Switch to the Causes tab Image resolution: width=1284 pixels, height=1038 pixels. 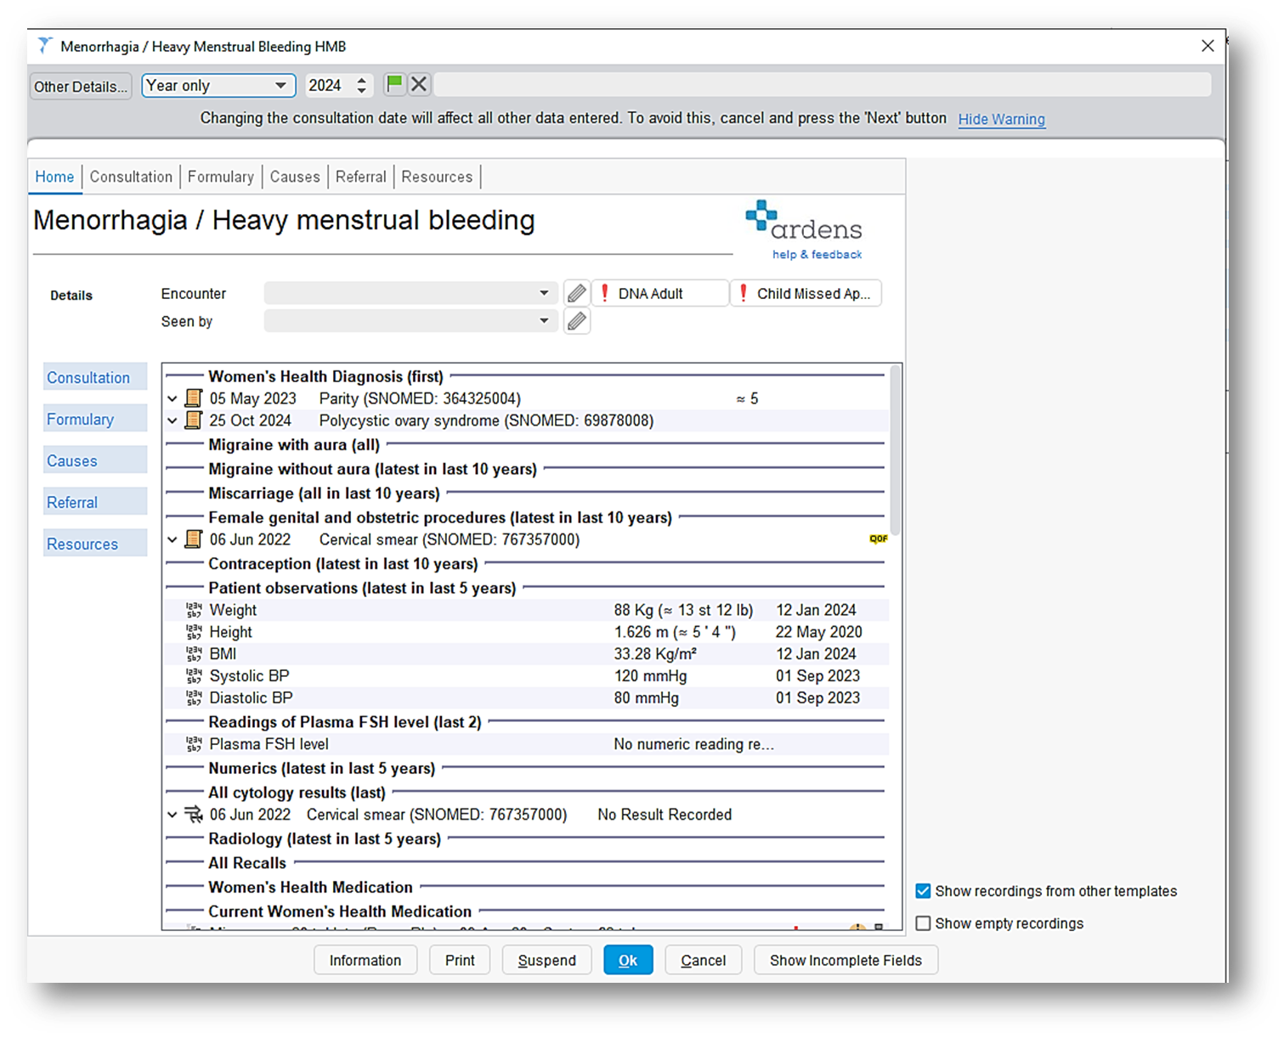[295, 177]
